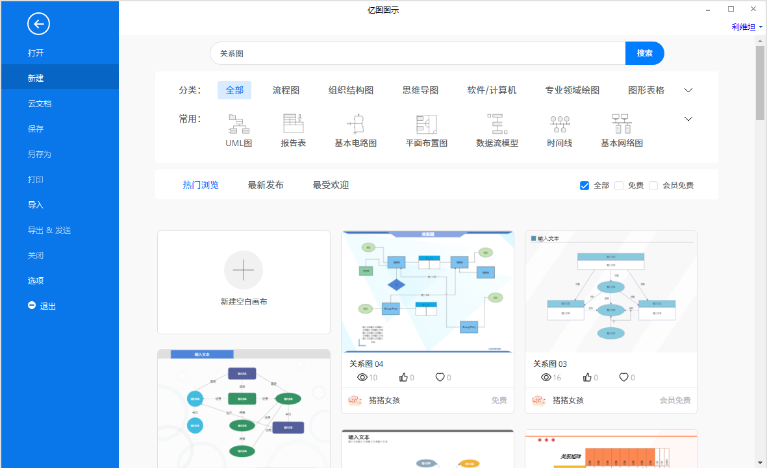
Task: Click 猪猪女孩 avatar on 关系图 04 card
Action: point(355,400)
